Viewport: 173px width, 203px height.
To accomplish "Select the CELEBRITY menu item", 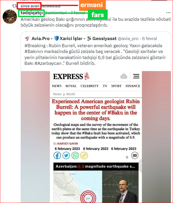I will click(89, 86).
